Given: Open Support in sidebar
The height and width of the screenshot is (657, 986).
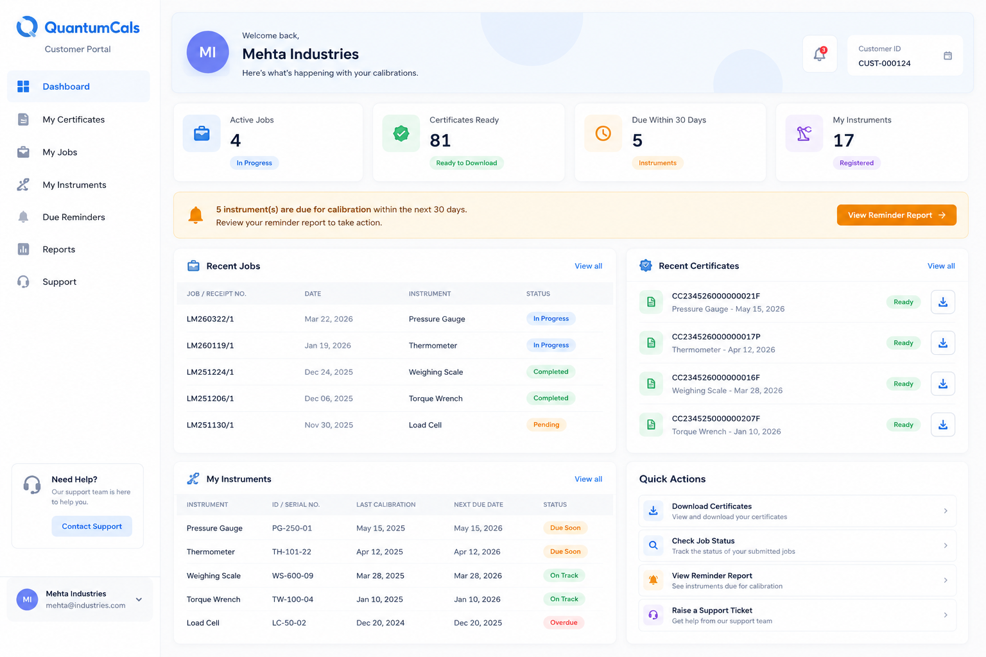Looking at the screenshot, I should [78, 282].
